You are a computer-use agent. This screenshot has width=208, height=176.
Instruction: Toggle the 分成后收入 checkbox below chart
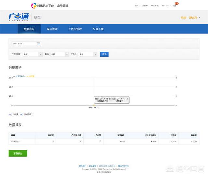coord(22,114)
